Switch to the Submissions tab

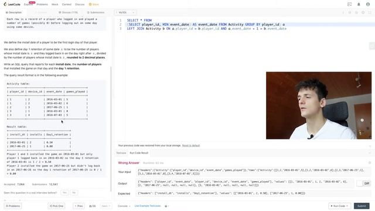click(96, 12)
